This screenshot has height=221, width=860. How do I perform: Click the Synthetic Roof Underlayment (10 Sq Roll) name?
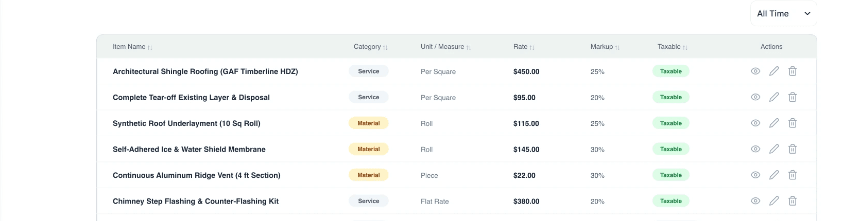tap(186, 123)
